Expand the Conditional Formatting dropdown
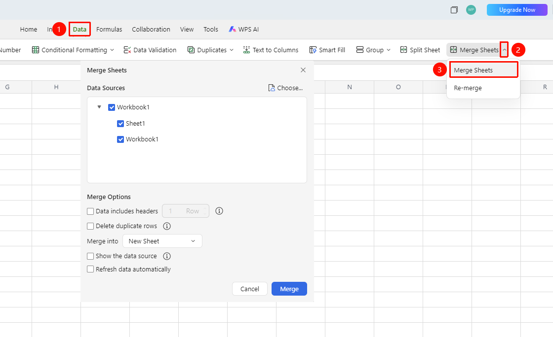This screenshot has width=553, height=337. 112,50
